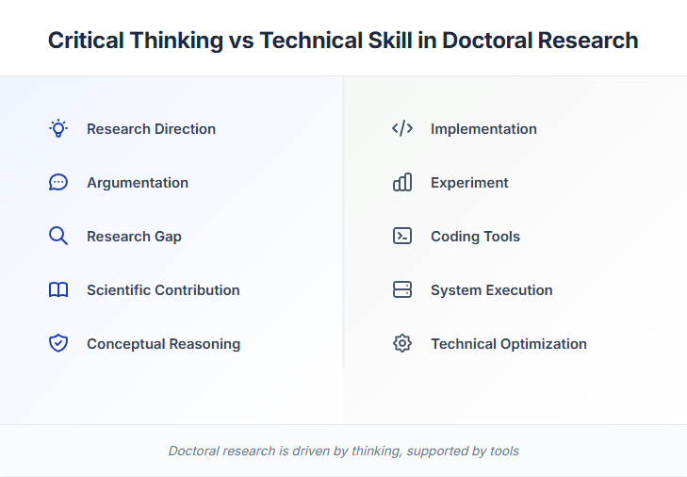Click the speech bubble Argumentation icon

(58, 183)
